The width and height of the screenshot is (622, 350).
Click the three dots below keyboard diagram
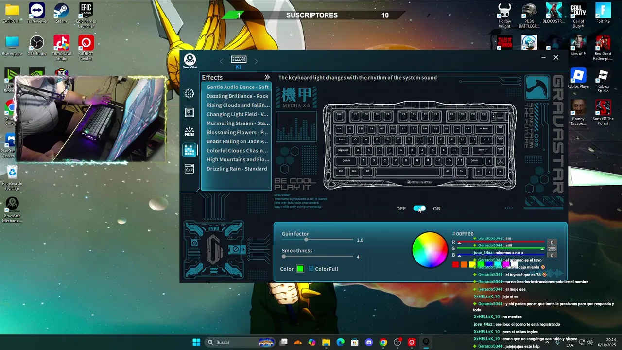click(x=509, y=208)
